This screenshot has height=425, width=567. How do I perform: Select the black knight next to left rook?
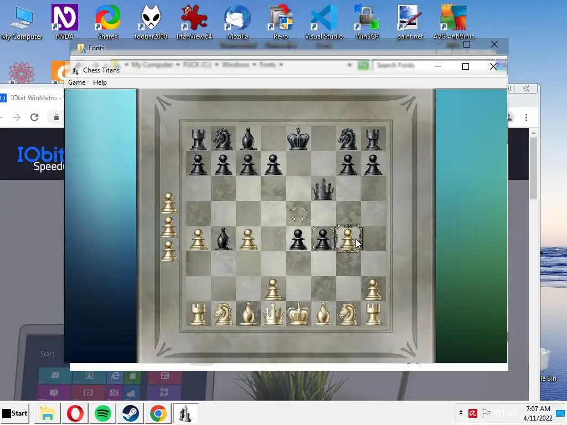tap(223, 139)
